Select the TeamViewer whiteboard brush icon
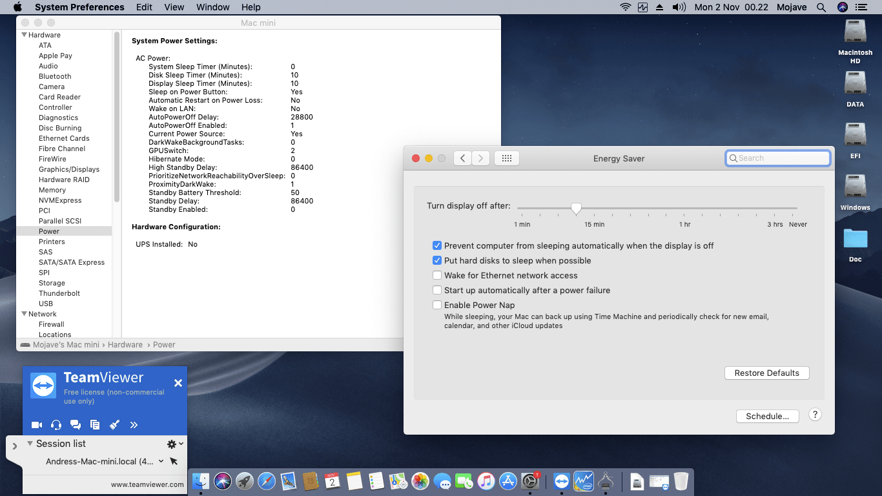 pyautogui.click(x=114, y=425)
